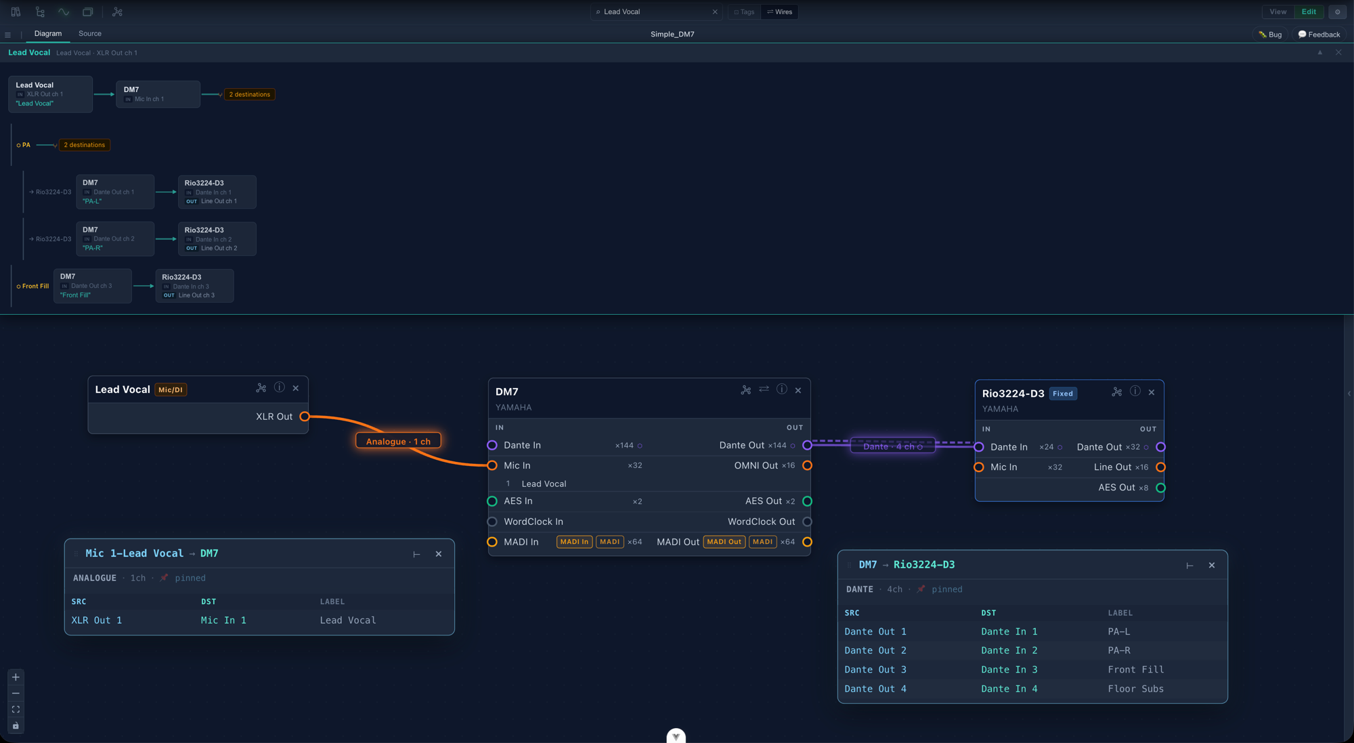Click the Bug report button

tap(1270, 34)
